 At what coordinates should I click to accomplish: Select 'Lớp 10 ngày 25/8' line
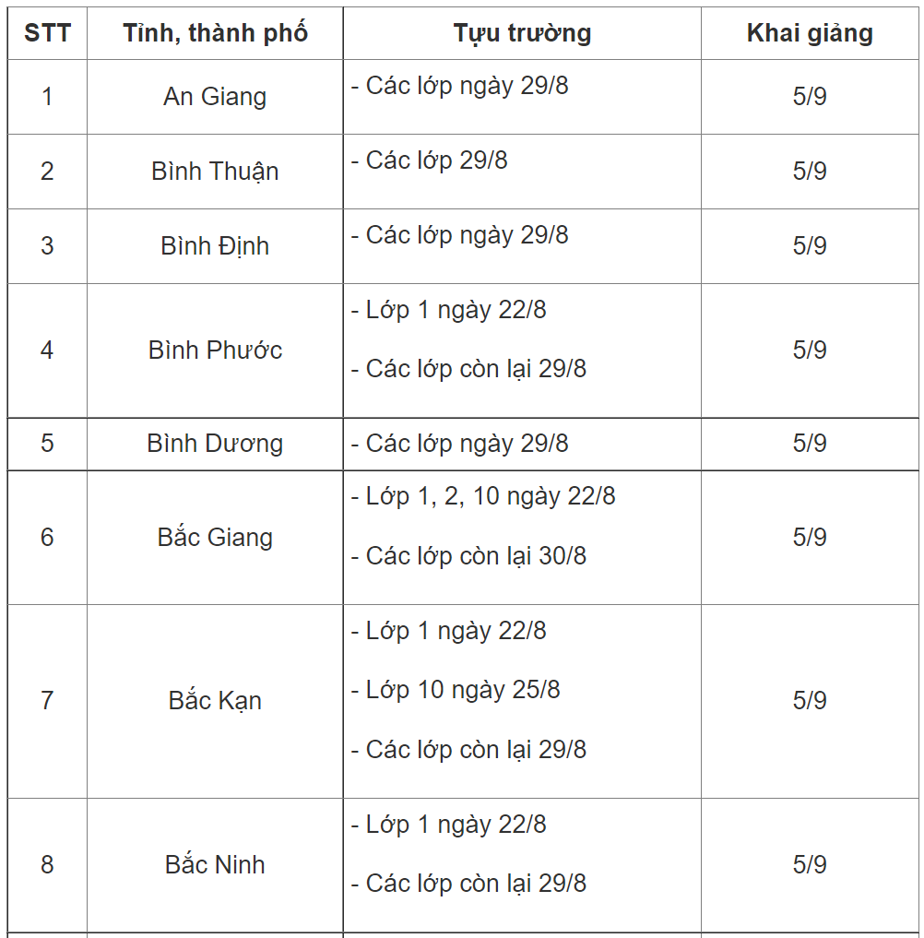(463, 690)
